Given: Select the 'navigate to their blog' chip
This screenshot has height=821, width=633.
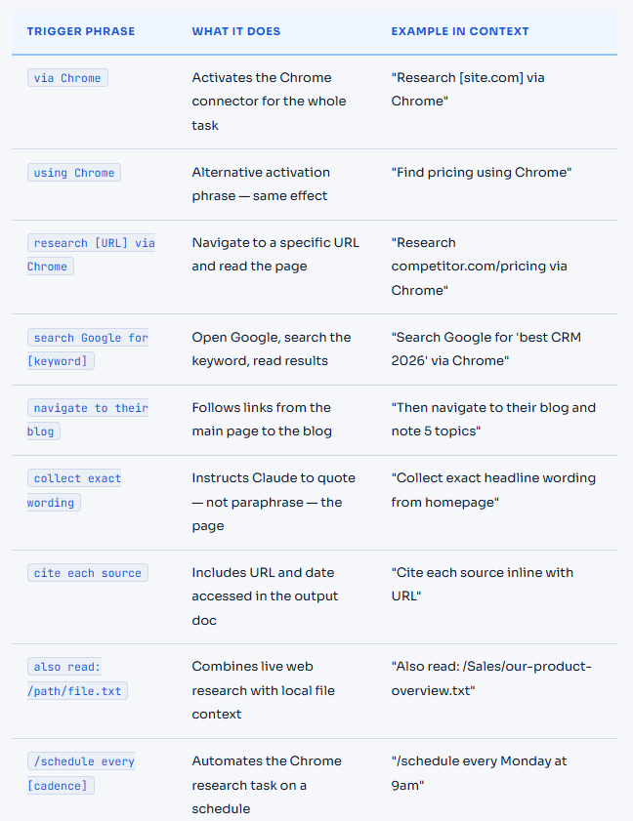Looking at the screenshot, I should pyautogui.click(x=88, y=420).
